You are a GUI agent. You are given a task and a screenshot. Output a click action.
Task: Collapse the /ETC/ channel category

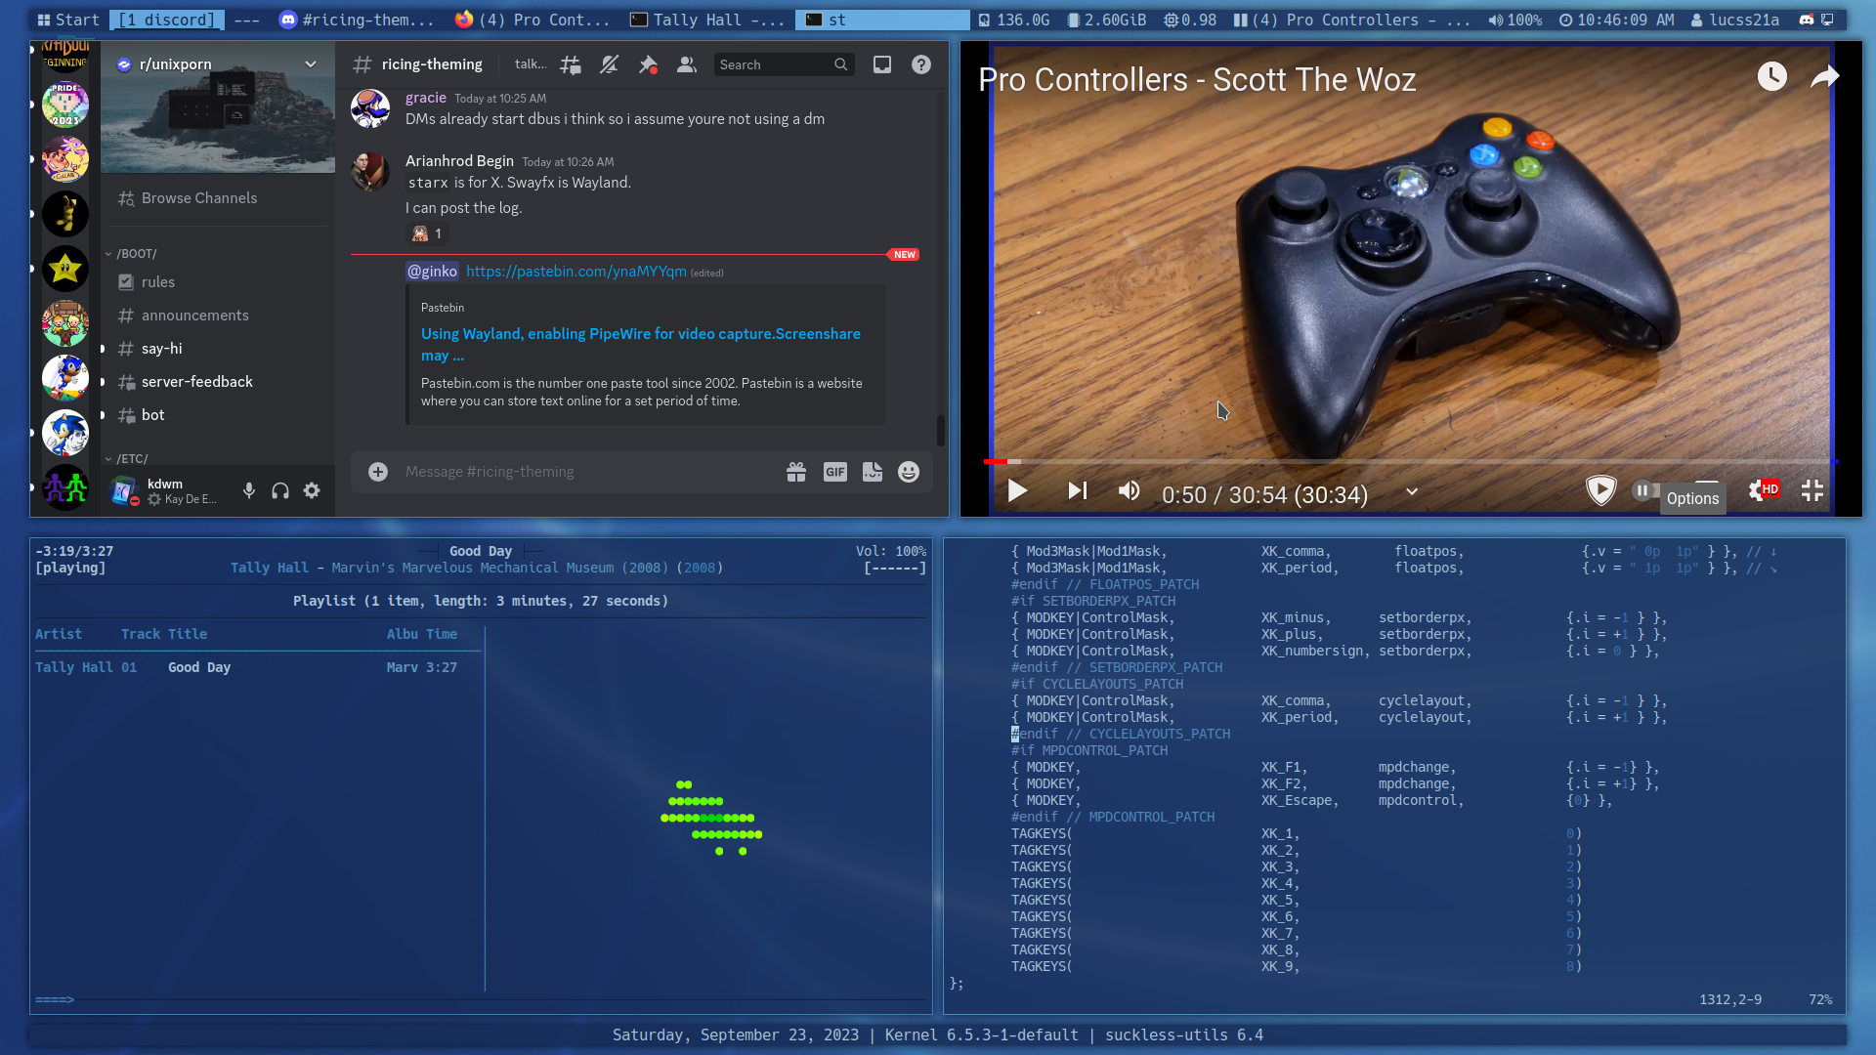(x=128, y=459)
